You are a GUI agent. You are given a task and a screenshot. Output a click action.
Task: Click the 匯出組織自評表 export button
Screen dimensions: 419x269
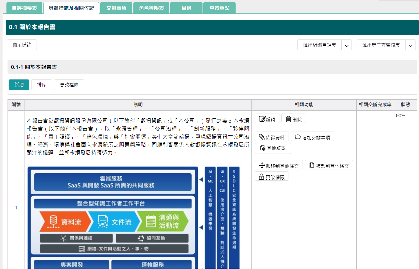[x=319, y=45]
